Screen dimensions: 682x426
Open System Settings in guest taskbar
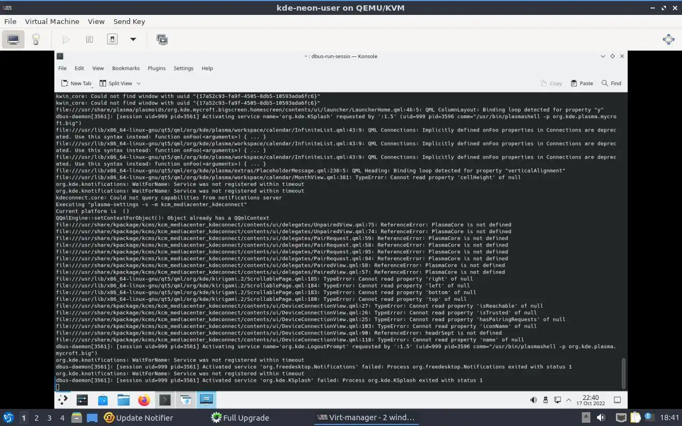82,400
